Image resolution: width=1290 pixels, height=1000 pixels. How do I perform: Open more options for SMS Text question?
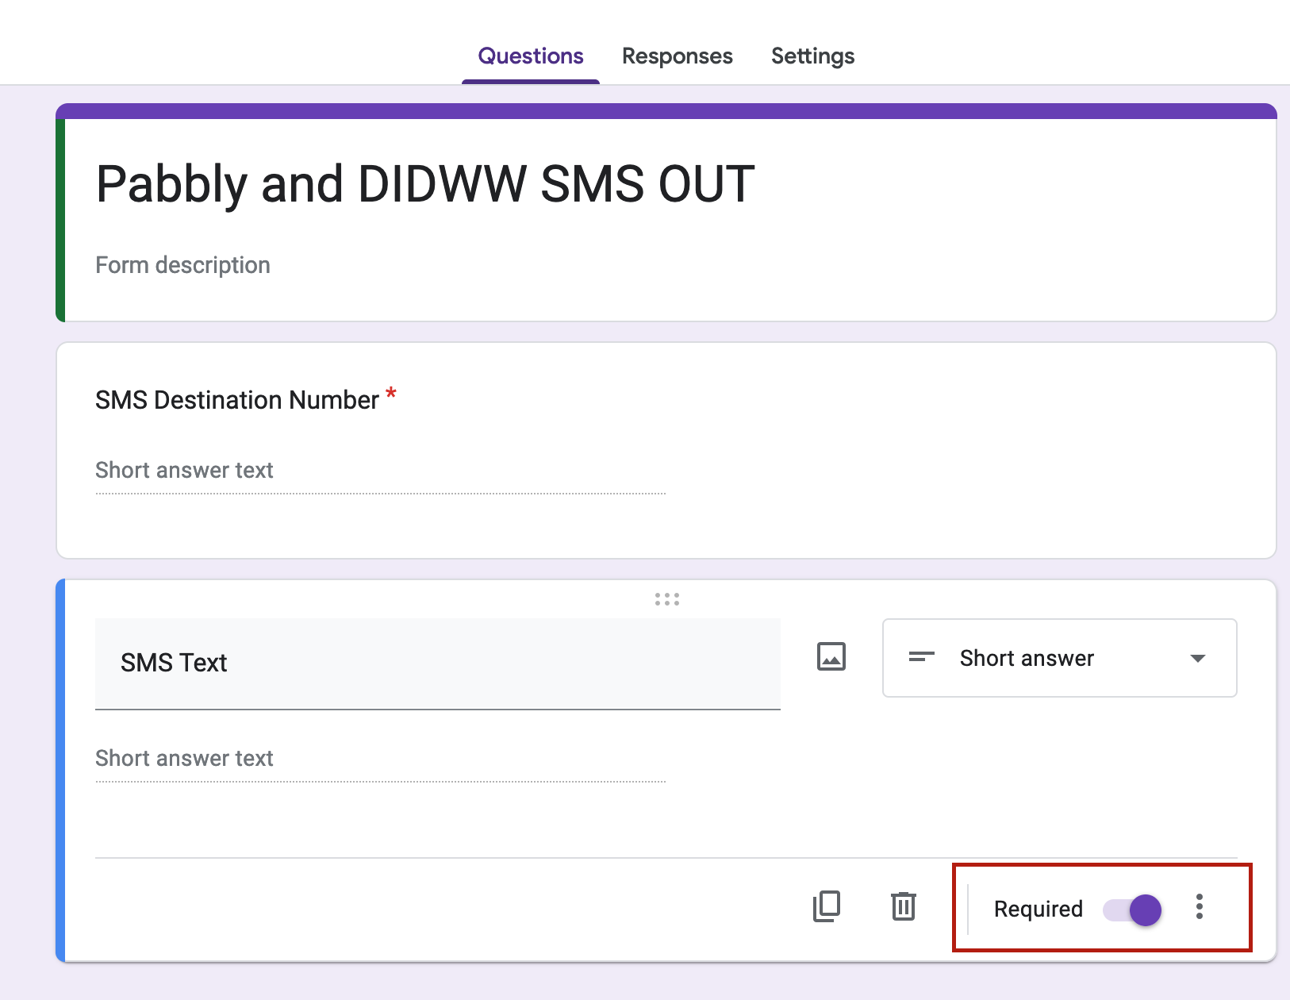pyautogui.click(x=1200, y=907)
